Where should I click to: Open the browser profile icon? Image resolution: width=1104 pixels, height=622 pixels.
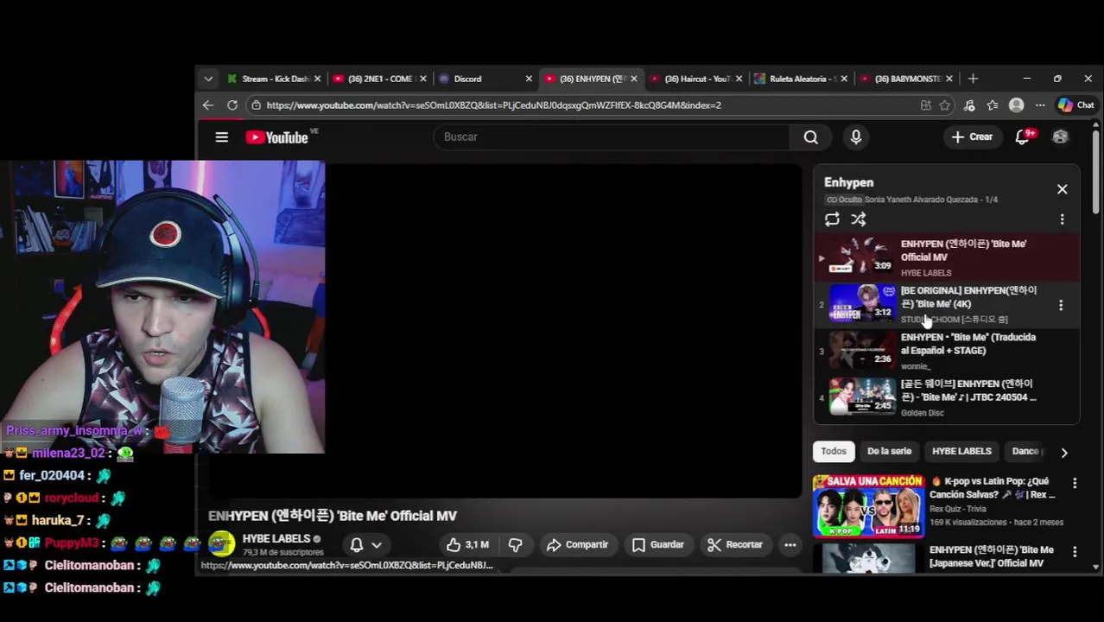click(x=1017, y=105)
